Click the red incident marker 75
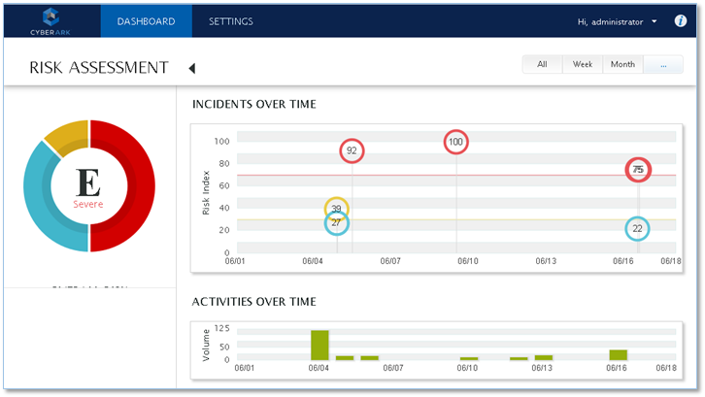Image resolution: width=705 pixels, height=397 pixels. click(638, 170)
